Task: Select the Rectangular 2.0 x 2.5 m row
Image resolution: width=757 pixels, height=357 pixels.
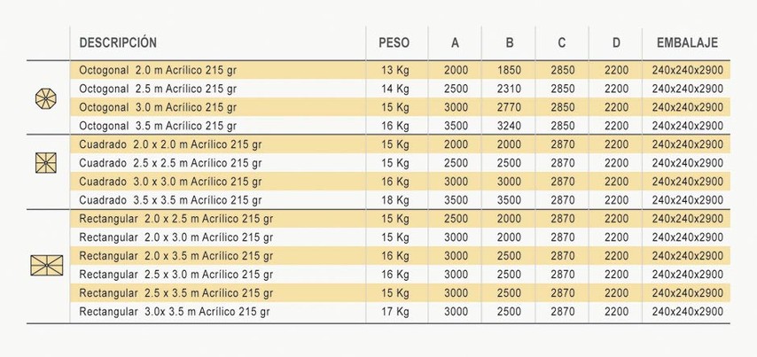Action: tap(400, 219)
